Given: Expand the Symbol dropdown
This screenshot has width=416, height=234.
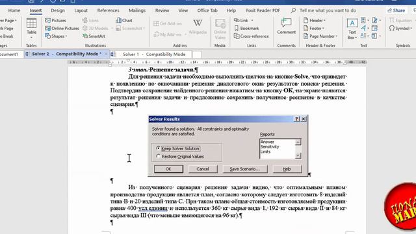Looking at the screenshot, I should pyautogui.click(x=411, y=28).
